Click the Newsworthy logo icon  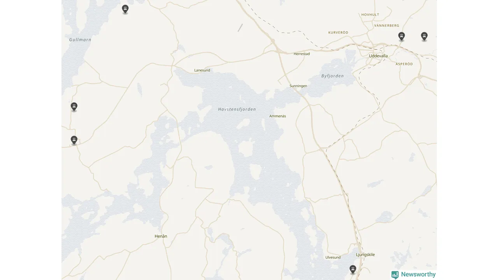(395, 275)
